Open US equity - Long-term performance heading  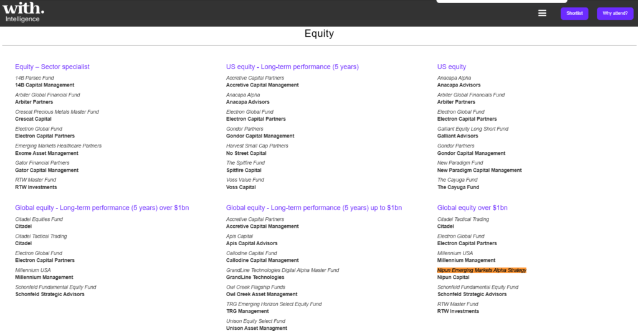[x=292, y=67]
